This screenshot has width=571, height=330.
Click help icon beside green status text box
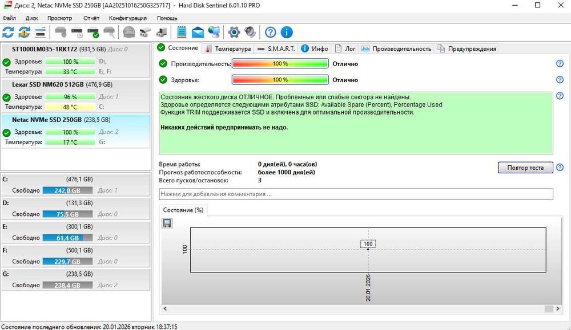[x=560, y=96]
